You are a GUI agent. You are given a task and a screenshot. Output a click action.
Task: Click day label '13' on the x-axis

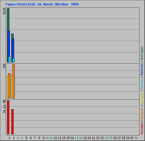pyautogui.click(x=59, y=138)
